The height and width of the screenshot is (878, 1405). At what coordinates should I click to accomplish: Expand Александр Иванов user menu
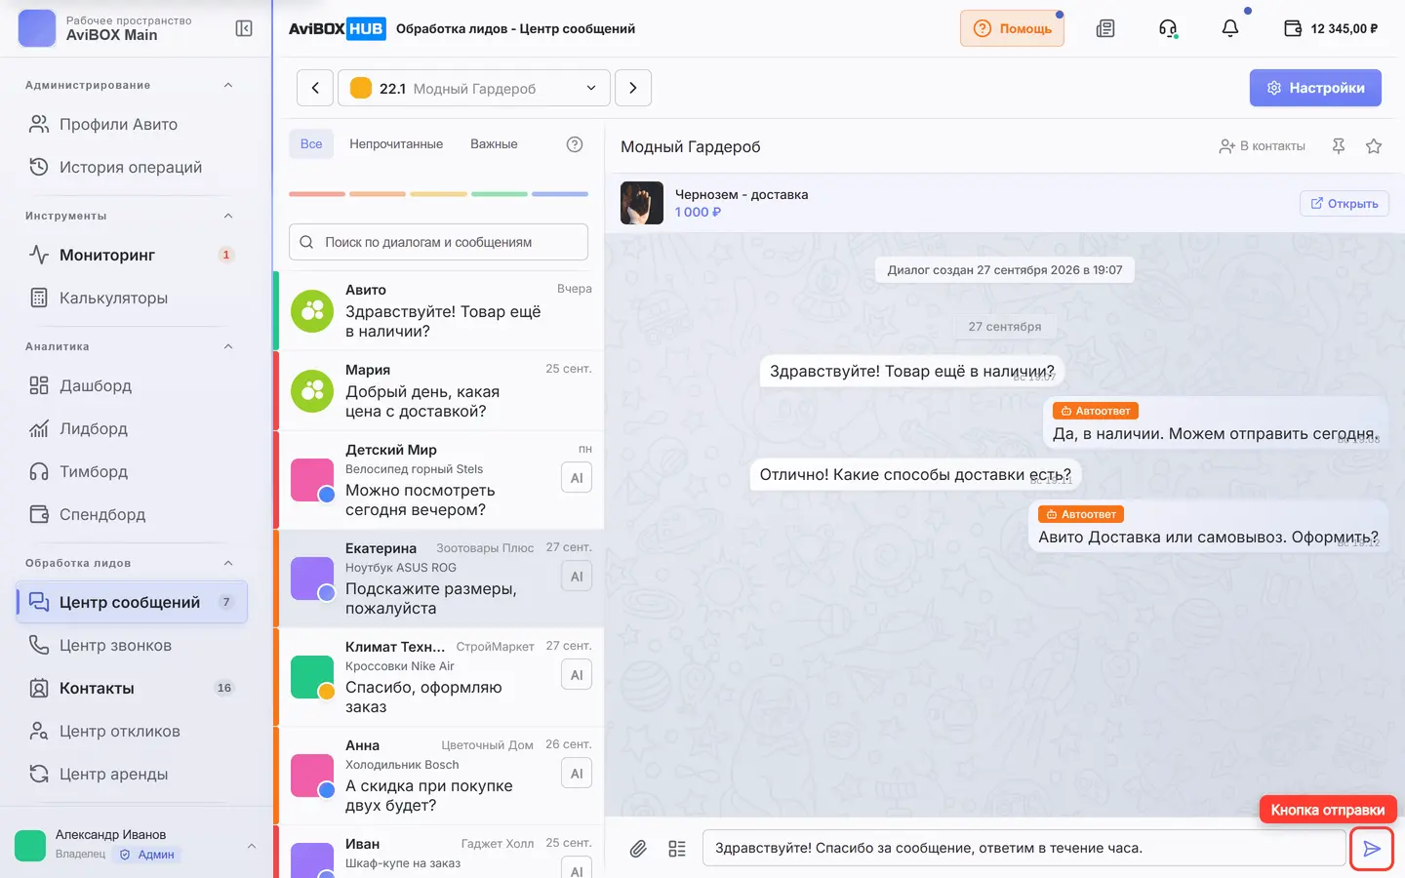(x=252, y=846)
